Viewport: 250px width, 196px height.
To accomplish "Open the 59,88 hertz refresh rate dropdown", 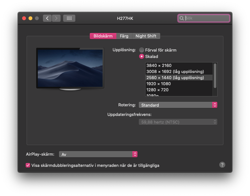I will [x=178, y=122].
